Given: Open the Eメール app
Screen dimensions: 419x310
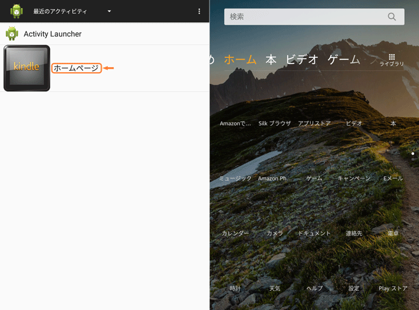Looking at the screenshot, I should point(393,178).
